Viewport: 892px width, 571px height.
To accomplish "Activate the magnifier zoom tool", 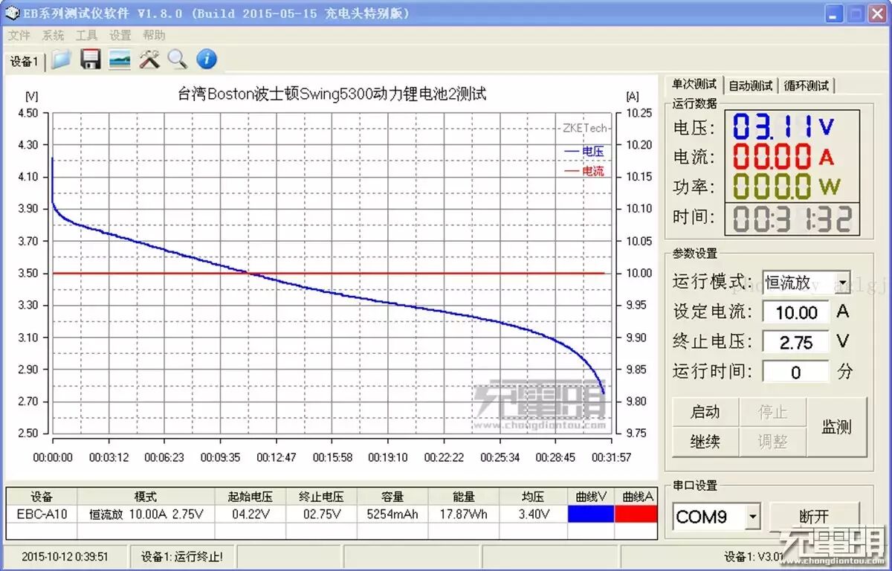I will (x=178, y=59).
